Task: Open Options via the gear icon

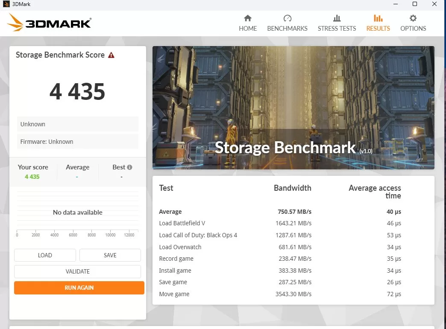Action: [x=413, y=18]
